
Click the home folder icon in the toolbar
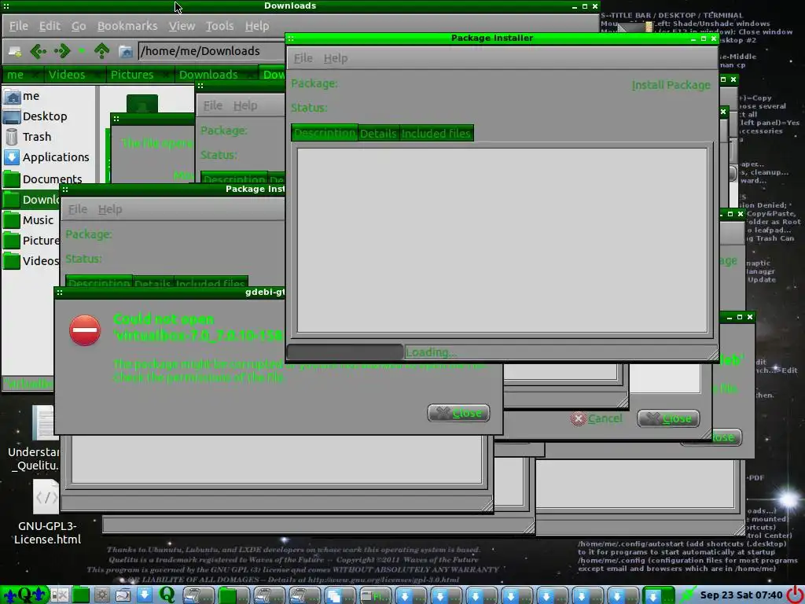(x=125, y=51)
